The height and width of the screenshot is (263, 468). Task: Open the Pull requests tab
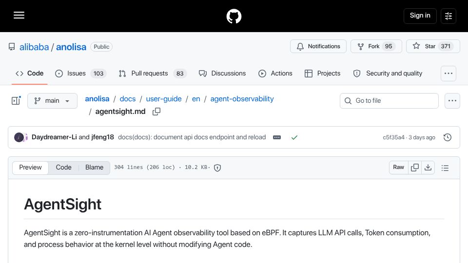pyautogui.click(x=153, y=74)
